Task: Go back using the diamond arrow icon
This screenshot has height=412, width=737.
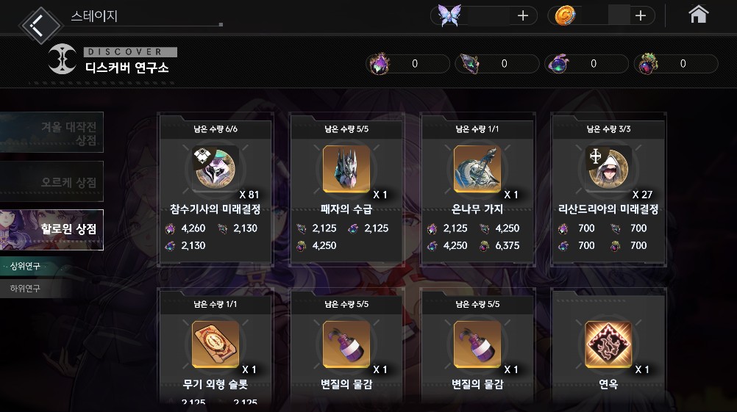Action: (x=40, y=26)
